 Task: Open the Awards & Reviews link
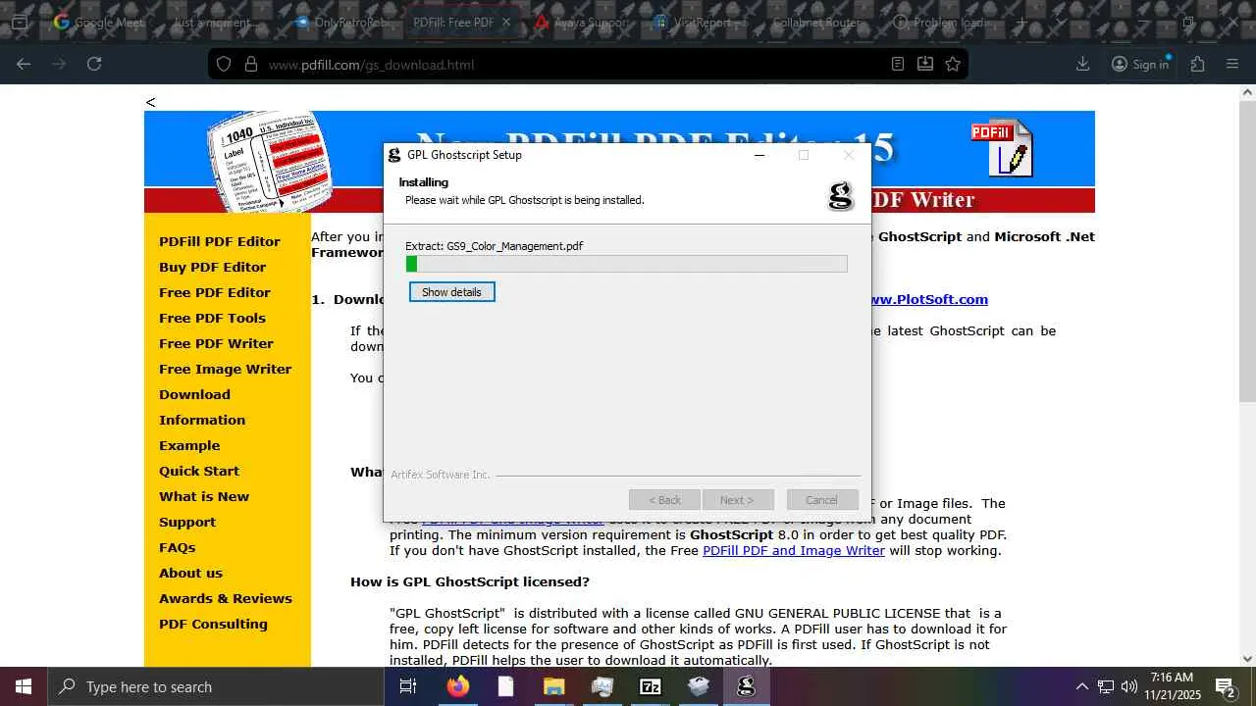pyautogui.click(x=226, y=598)
